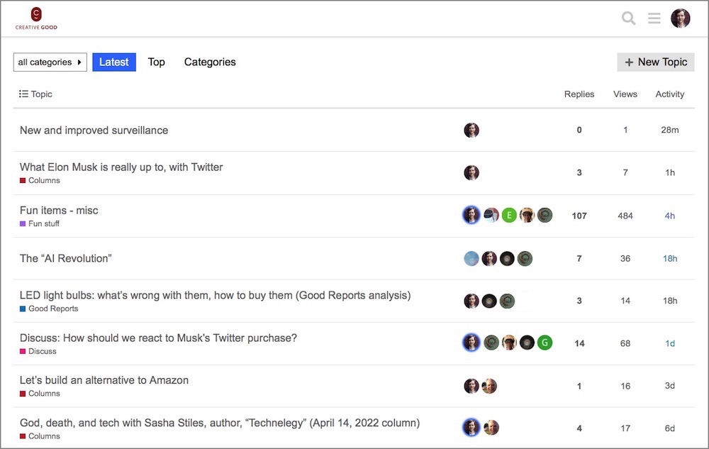Click the last avatar in the Fun items row

click(545, 215)
